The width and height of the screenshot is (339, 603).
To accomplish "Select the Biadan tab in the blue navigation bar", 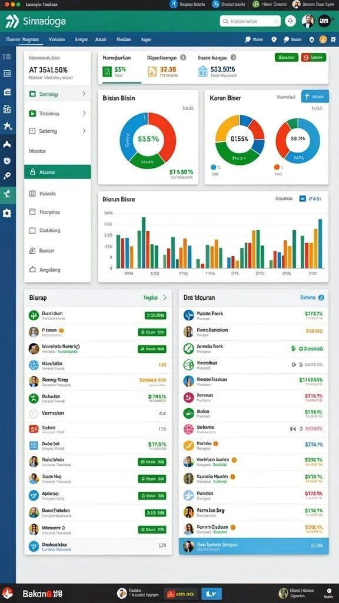I will [x=124, y=39].
